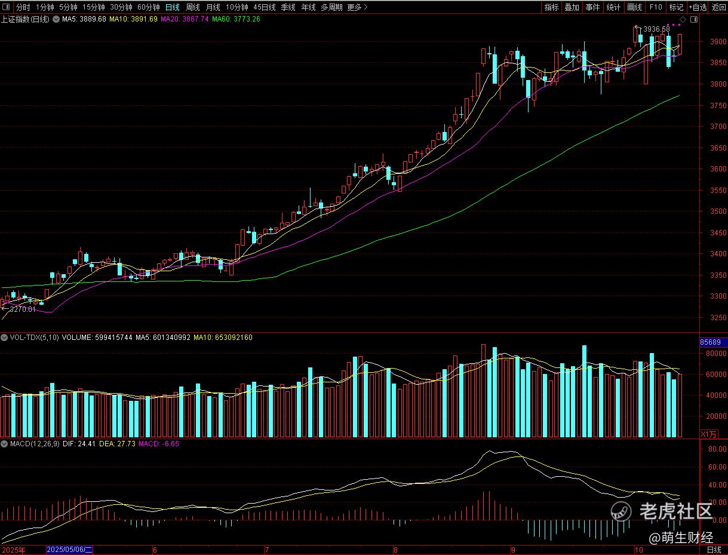728x555 pixels.
Task: Open F10 company info
Action: [656, 7]
